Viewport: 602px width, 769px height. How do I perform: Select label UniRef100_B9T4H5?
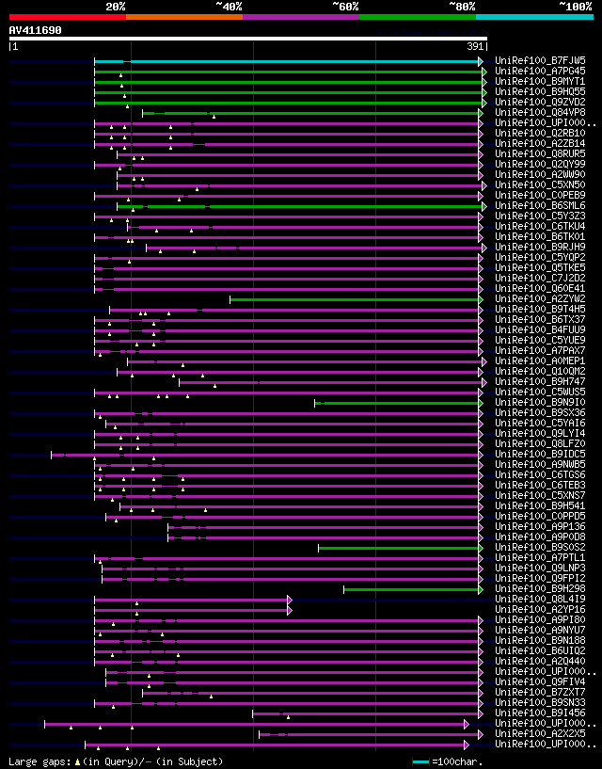[540, 309]
